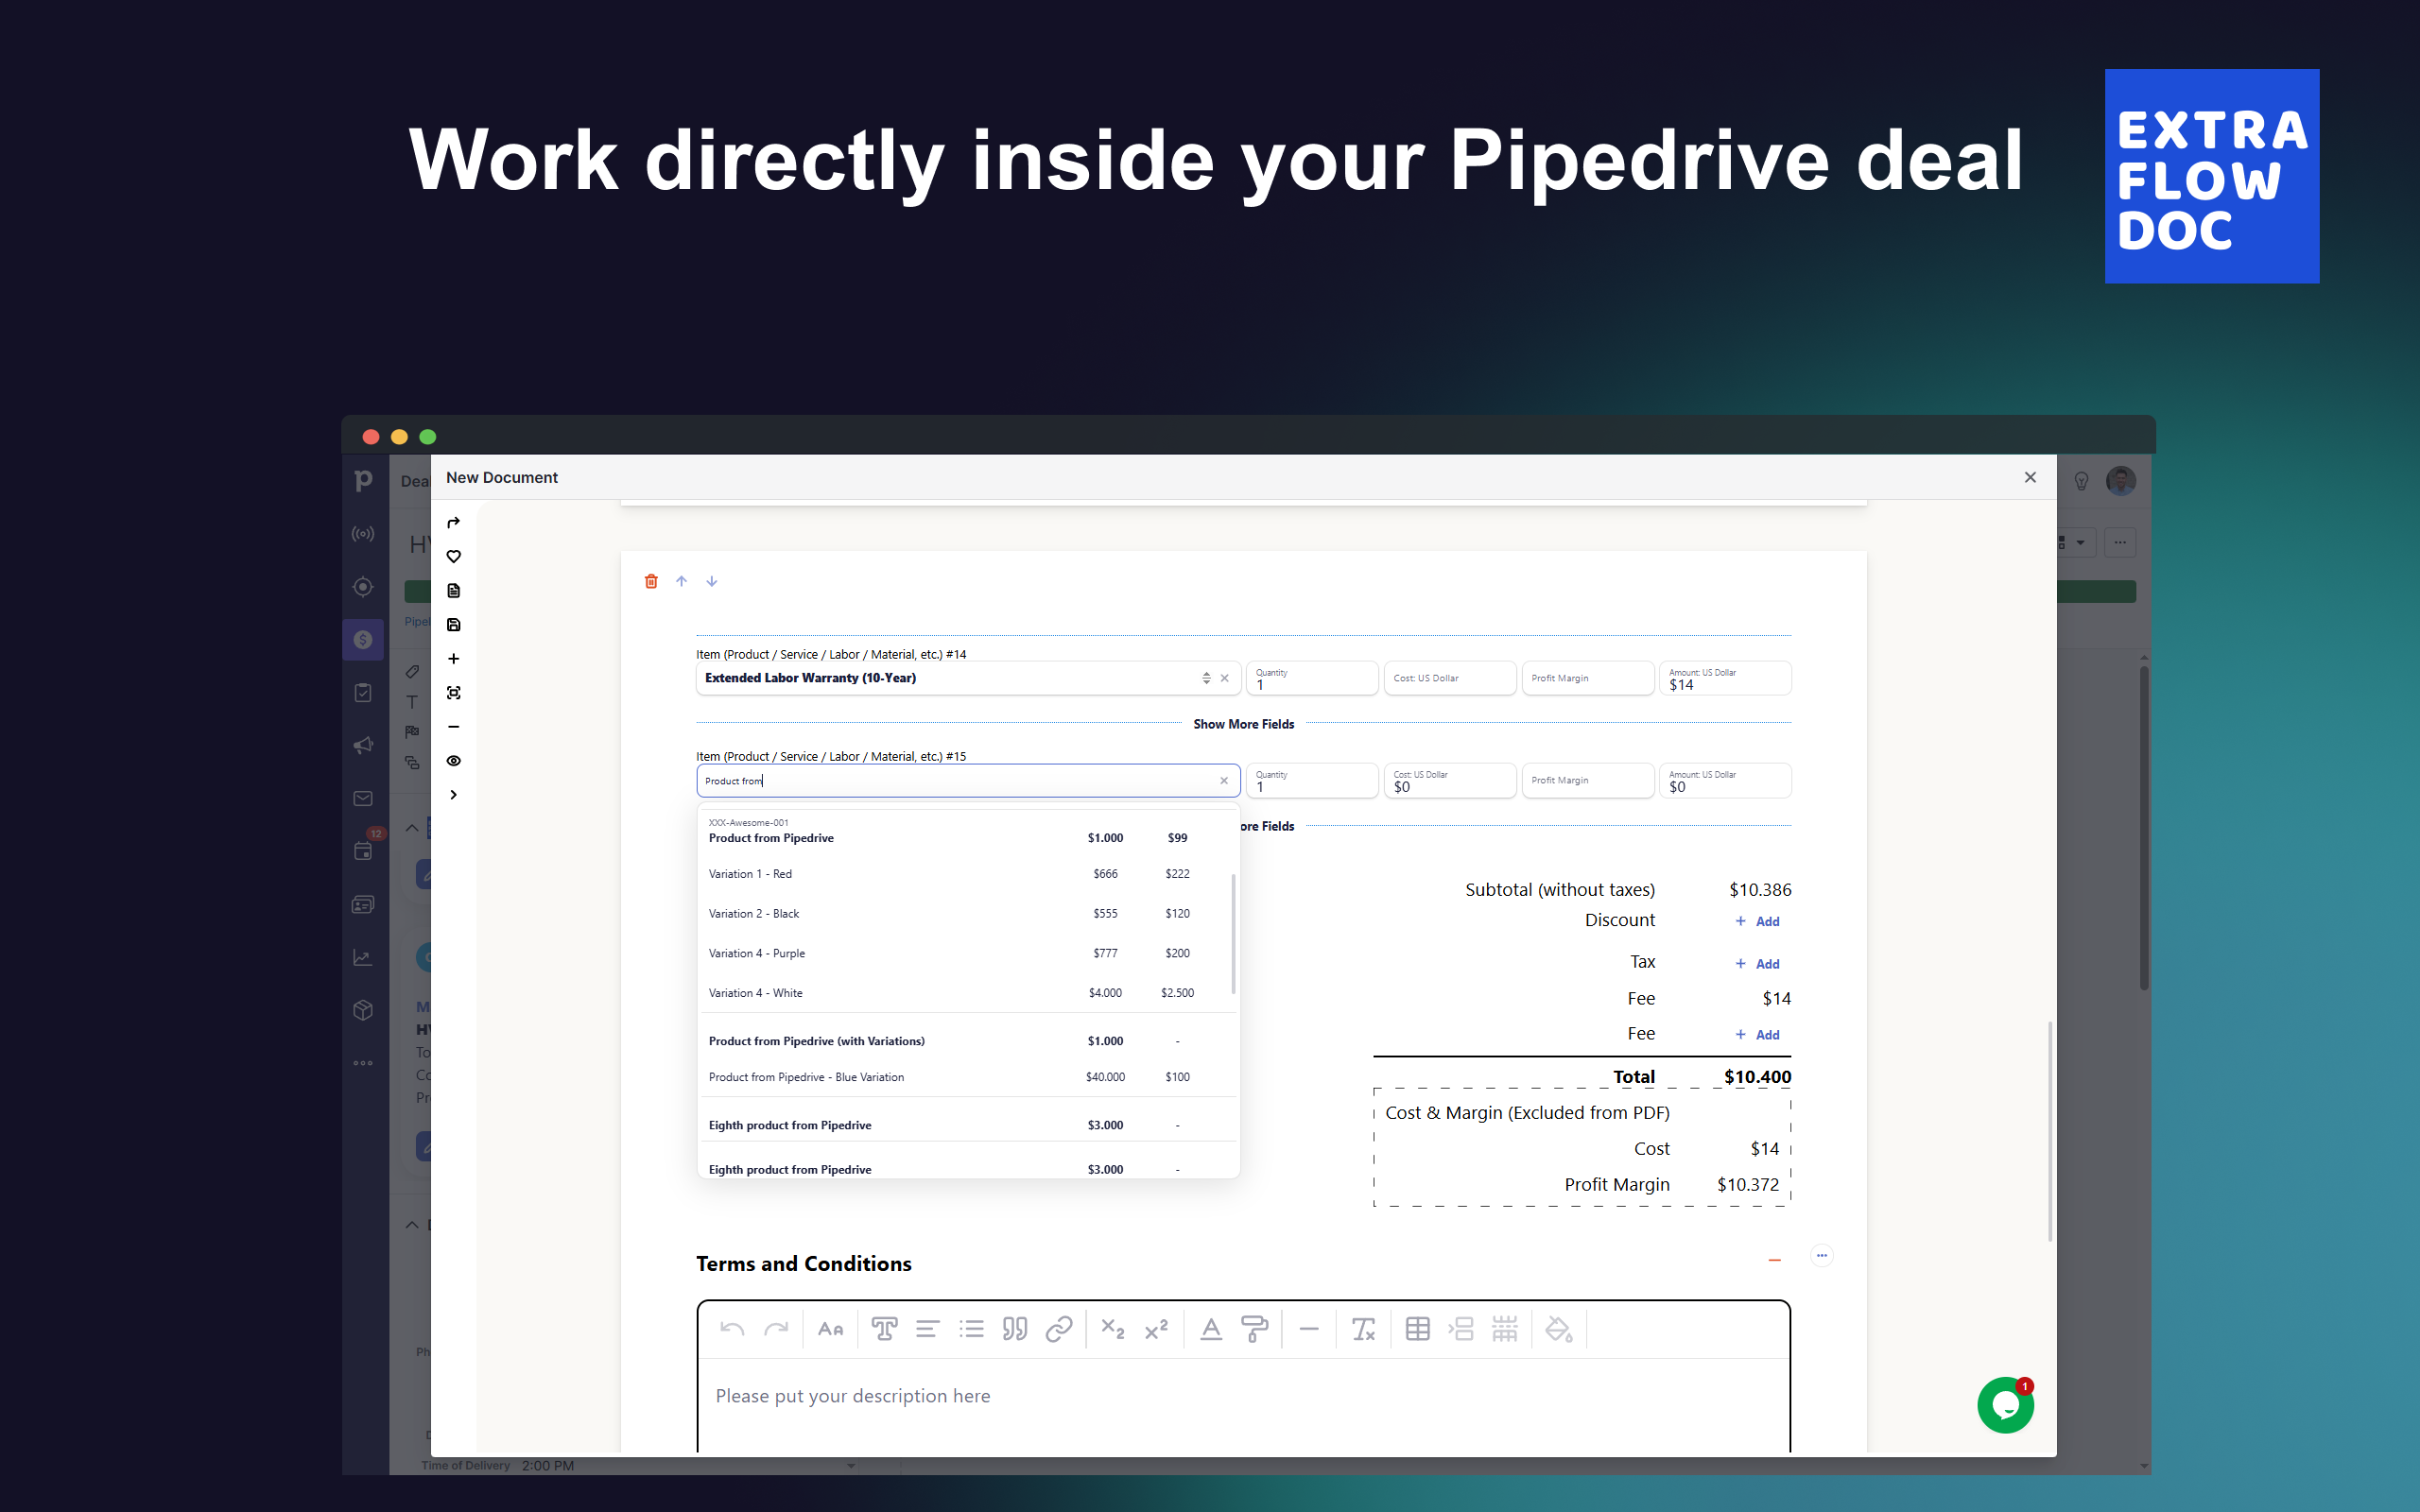Delete the section with the red trash icon
The image size is (2420, 1512).
(651, 581)
